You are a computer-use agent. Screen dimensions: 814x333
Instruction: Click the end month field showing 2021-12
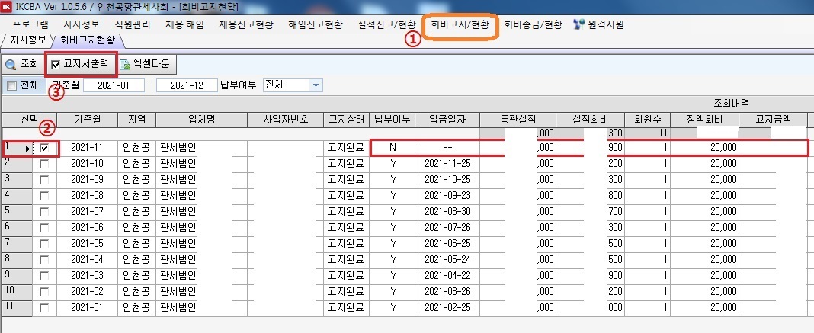[185, 85]
